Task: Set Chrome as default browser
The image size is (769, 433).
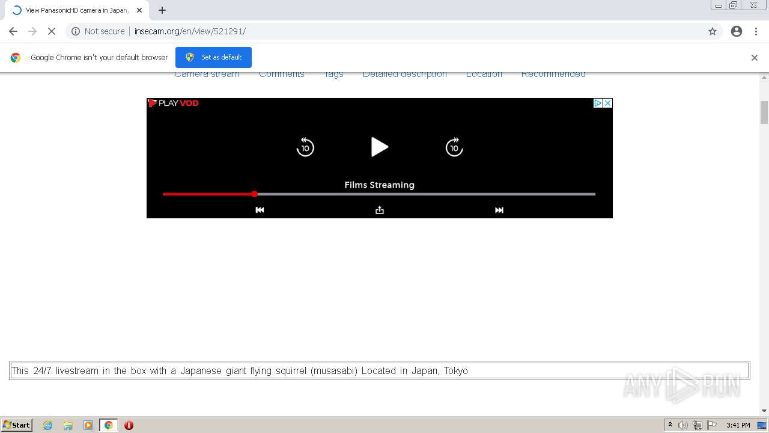Action: 213,57
